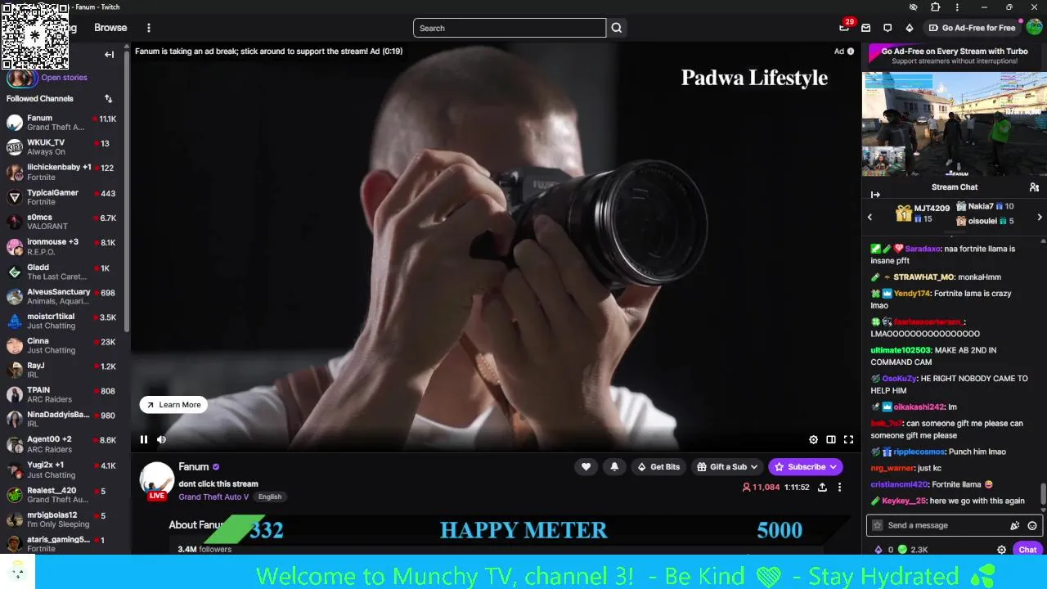Switch player to theatre mode
Viewport: 1047px width, 589px height.
(831, 439)
